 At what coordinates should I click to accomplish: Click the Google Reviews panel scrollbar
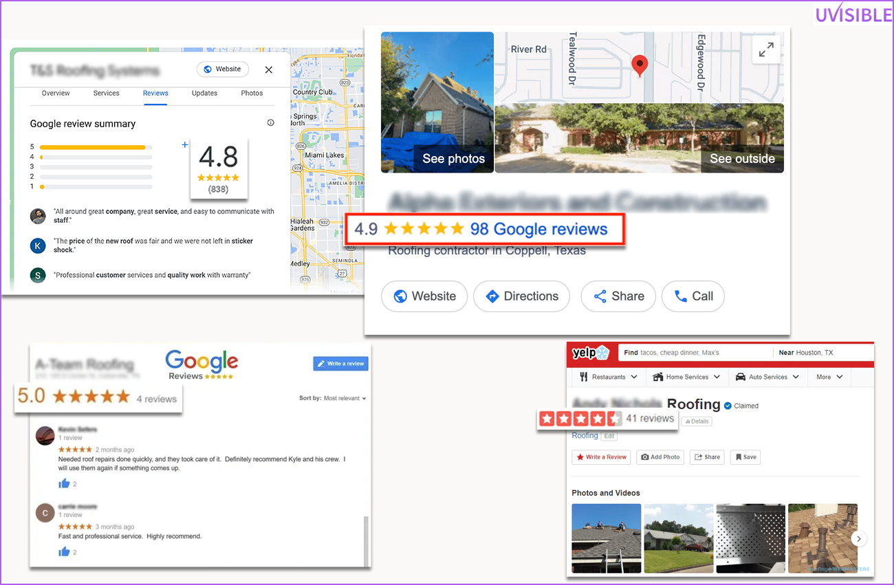(x=366, y=541)
